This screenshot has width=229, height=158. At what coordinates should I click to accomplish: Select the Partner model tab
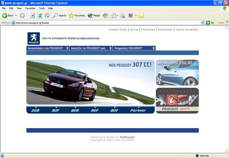click(x=138, y=110)
